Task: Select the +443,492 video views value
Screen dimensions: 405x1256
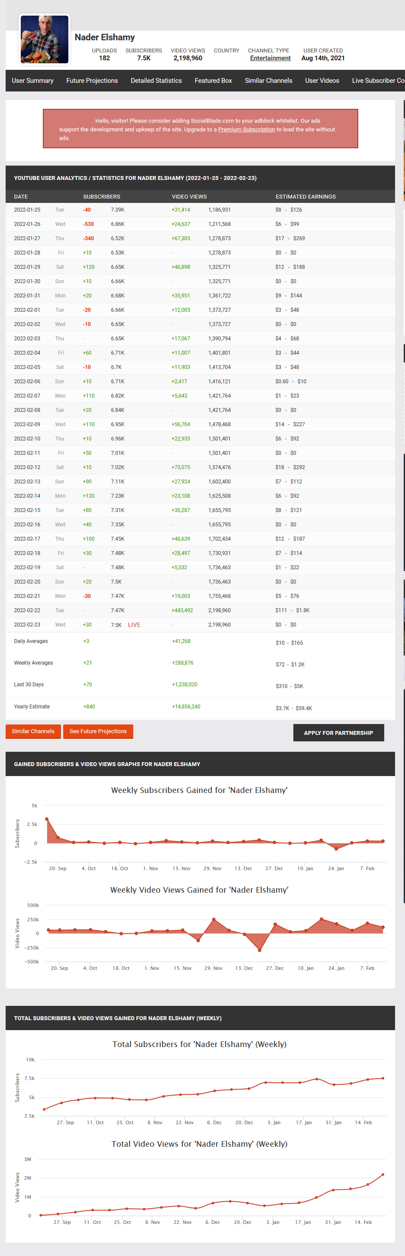Action: (182, 610)
